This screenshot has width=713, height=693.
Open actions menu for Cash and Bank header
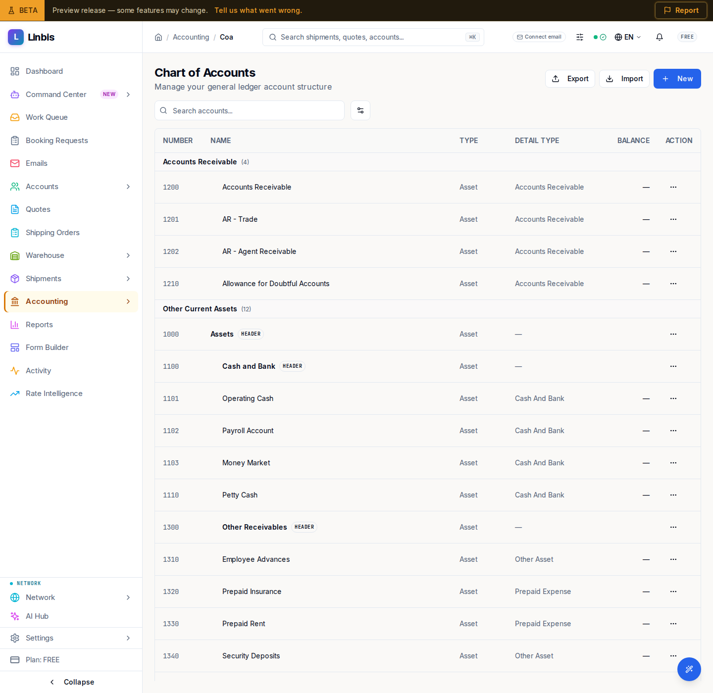click(673, 366)
